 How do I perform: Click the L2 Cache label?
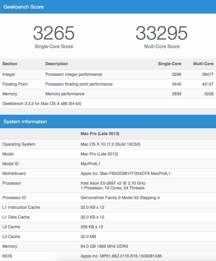point(11,227)
